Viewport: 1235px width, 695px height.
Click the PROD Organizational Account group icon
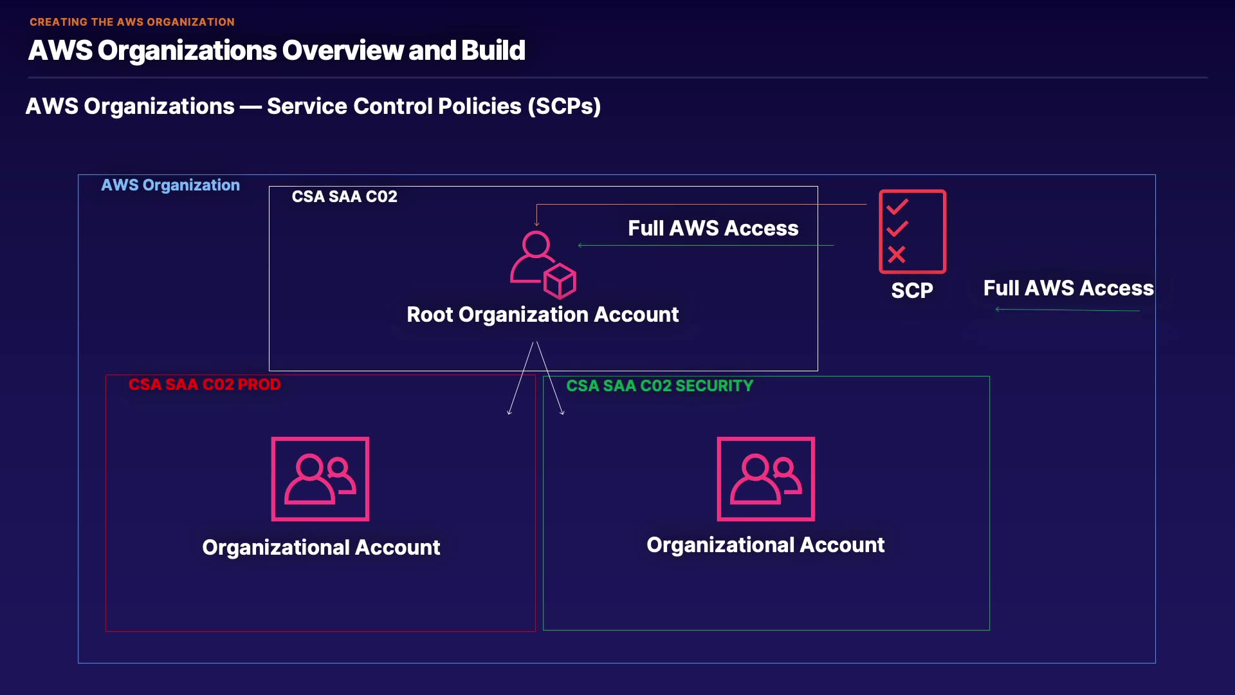(320, 479)
